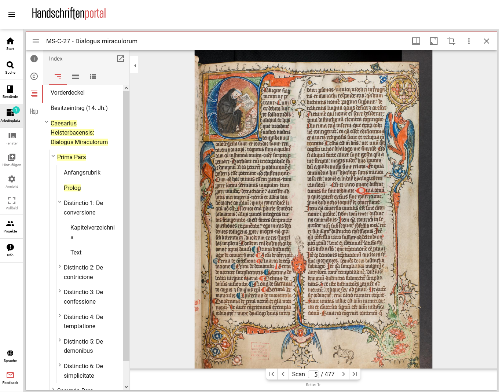This screenshot has width=499, height=392.
Task: Jump to last scan page
Action: 355,374
